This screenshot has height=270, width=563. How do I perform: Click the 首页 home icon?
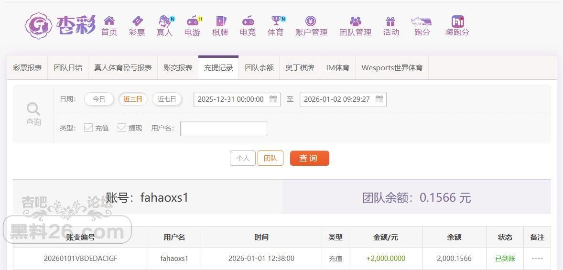tap(109, 21)
